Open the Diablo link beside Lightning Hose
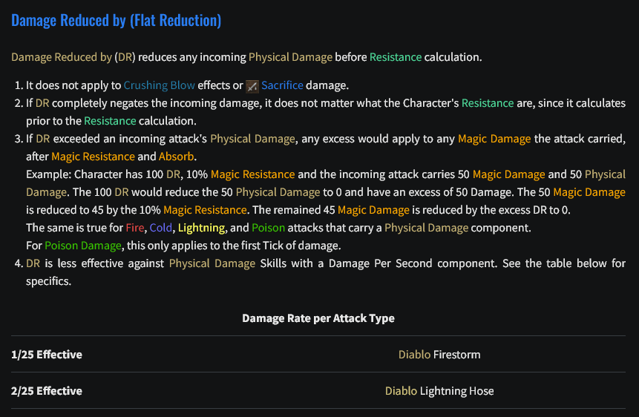 click(401, 391)
